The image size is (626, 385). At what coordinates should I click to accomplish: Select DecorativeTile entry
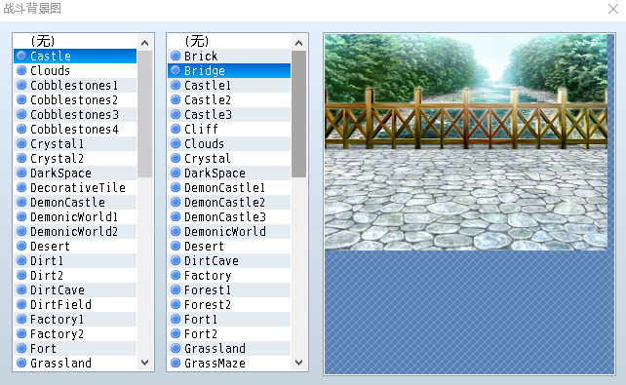pos(75,187)
